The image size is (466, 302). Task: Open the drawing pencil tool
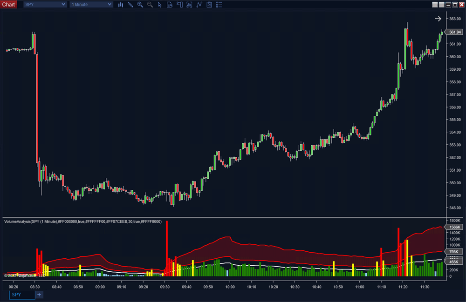tap(130, 5)
